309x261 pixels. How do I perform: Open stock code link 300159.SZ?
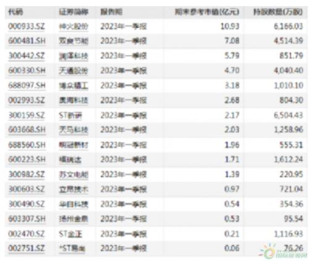pos(27,115)
